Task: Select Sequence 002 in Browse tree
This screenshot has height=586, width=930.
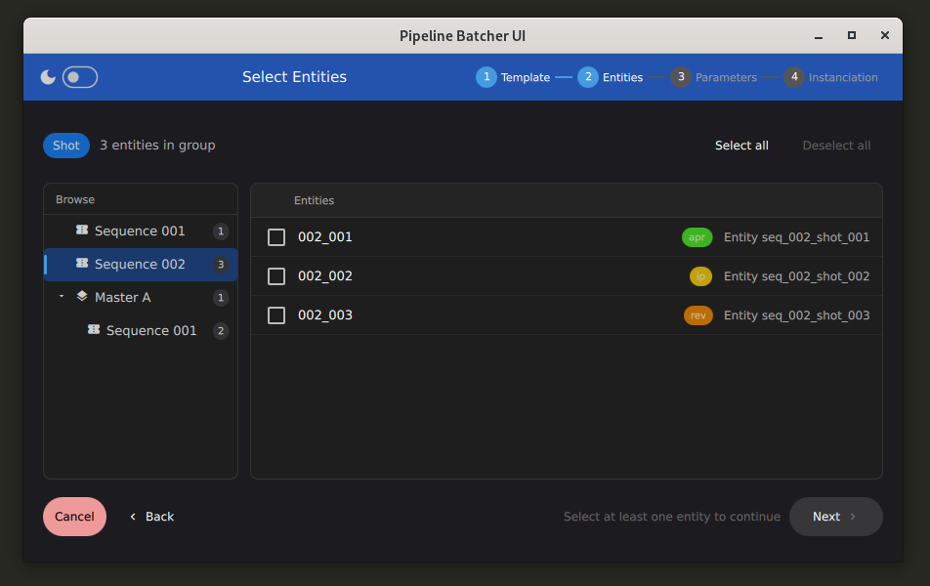Action: 141,264
